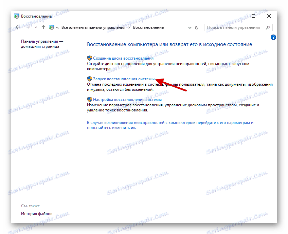Open the recent locations dropdown chevron

36,27
